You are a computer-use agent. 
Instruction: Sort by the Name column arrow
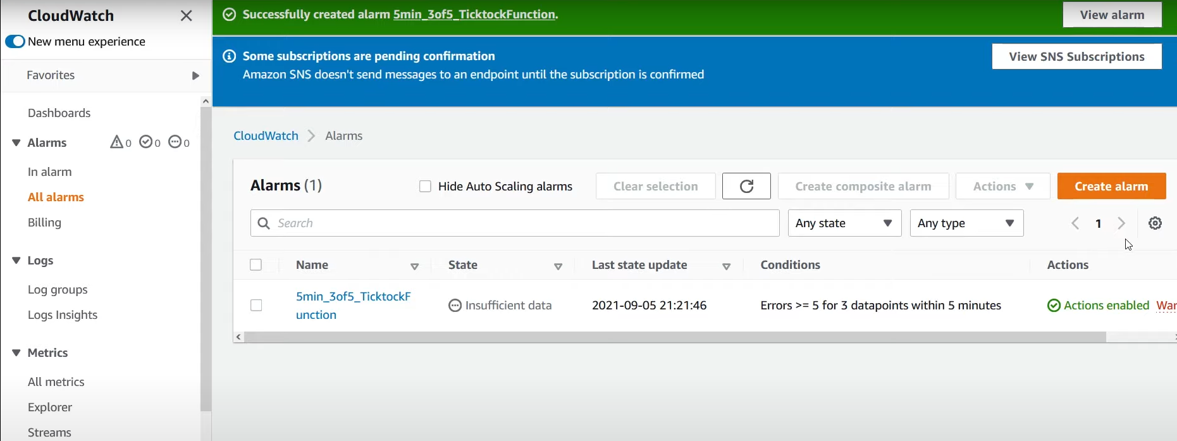[415, 267]
